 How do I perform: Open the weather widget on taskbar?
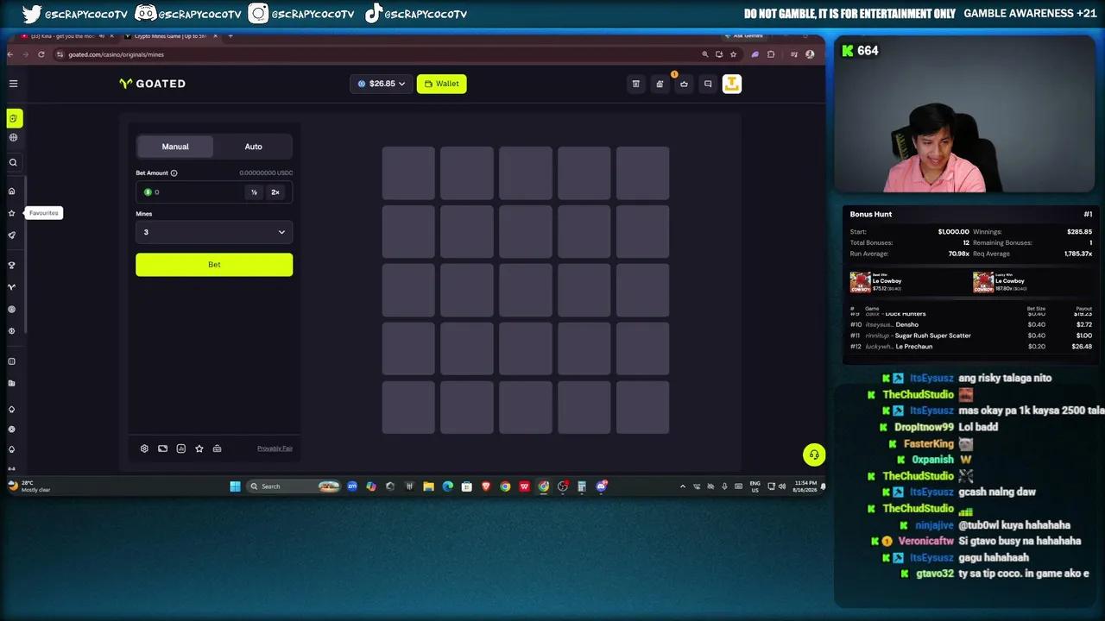click(30, 486)
